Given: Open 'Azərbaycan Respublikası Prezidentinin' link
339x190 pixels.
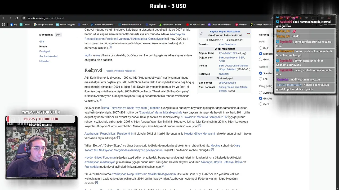Looking at the screenshot, I should pos(109,134).
